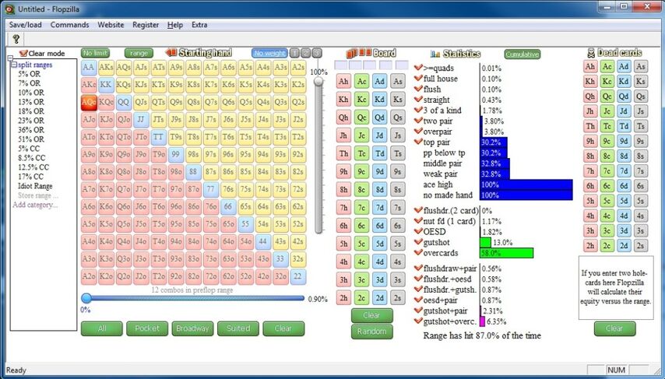Toggle the flush statistic checkmark
This screenshot has width=665, height=379.
[x=417, y=89]
